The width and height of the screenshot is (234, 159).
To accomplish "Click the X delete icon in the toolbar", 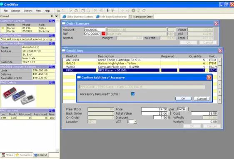I will (x=95, y=10).
